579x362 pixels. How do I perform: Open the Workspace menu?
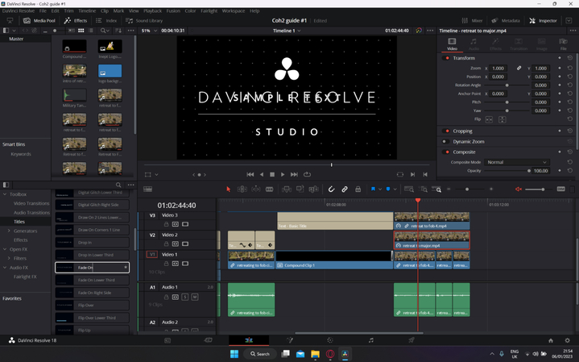click(x=233, y=10)
